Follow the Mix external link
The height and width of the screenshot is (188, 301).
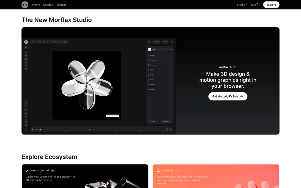pos(254,5)
